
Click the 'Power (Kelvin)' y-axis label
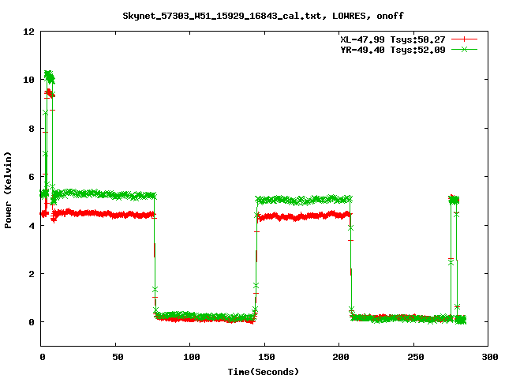tap(8, 190)
